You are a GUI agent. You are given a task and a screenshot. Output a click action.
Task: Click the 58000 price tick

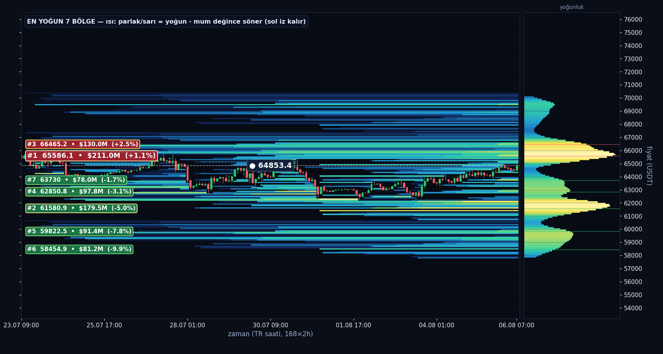point(633,255)
